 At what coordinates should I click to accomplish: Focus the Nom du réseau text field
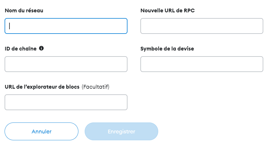click(x=66, y=26)
